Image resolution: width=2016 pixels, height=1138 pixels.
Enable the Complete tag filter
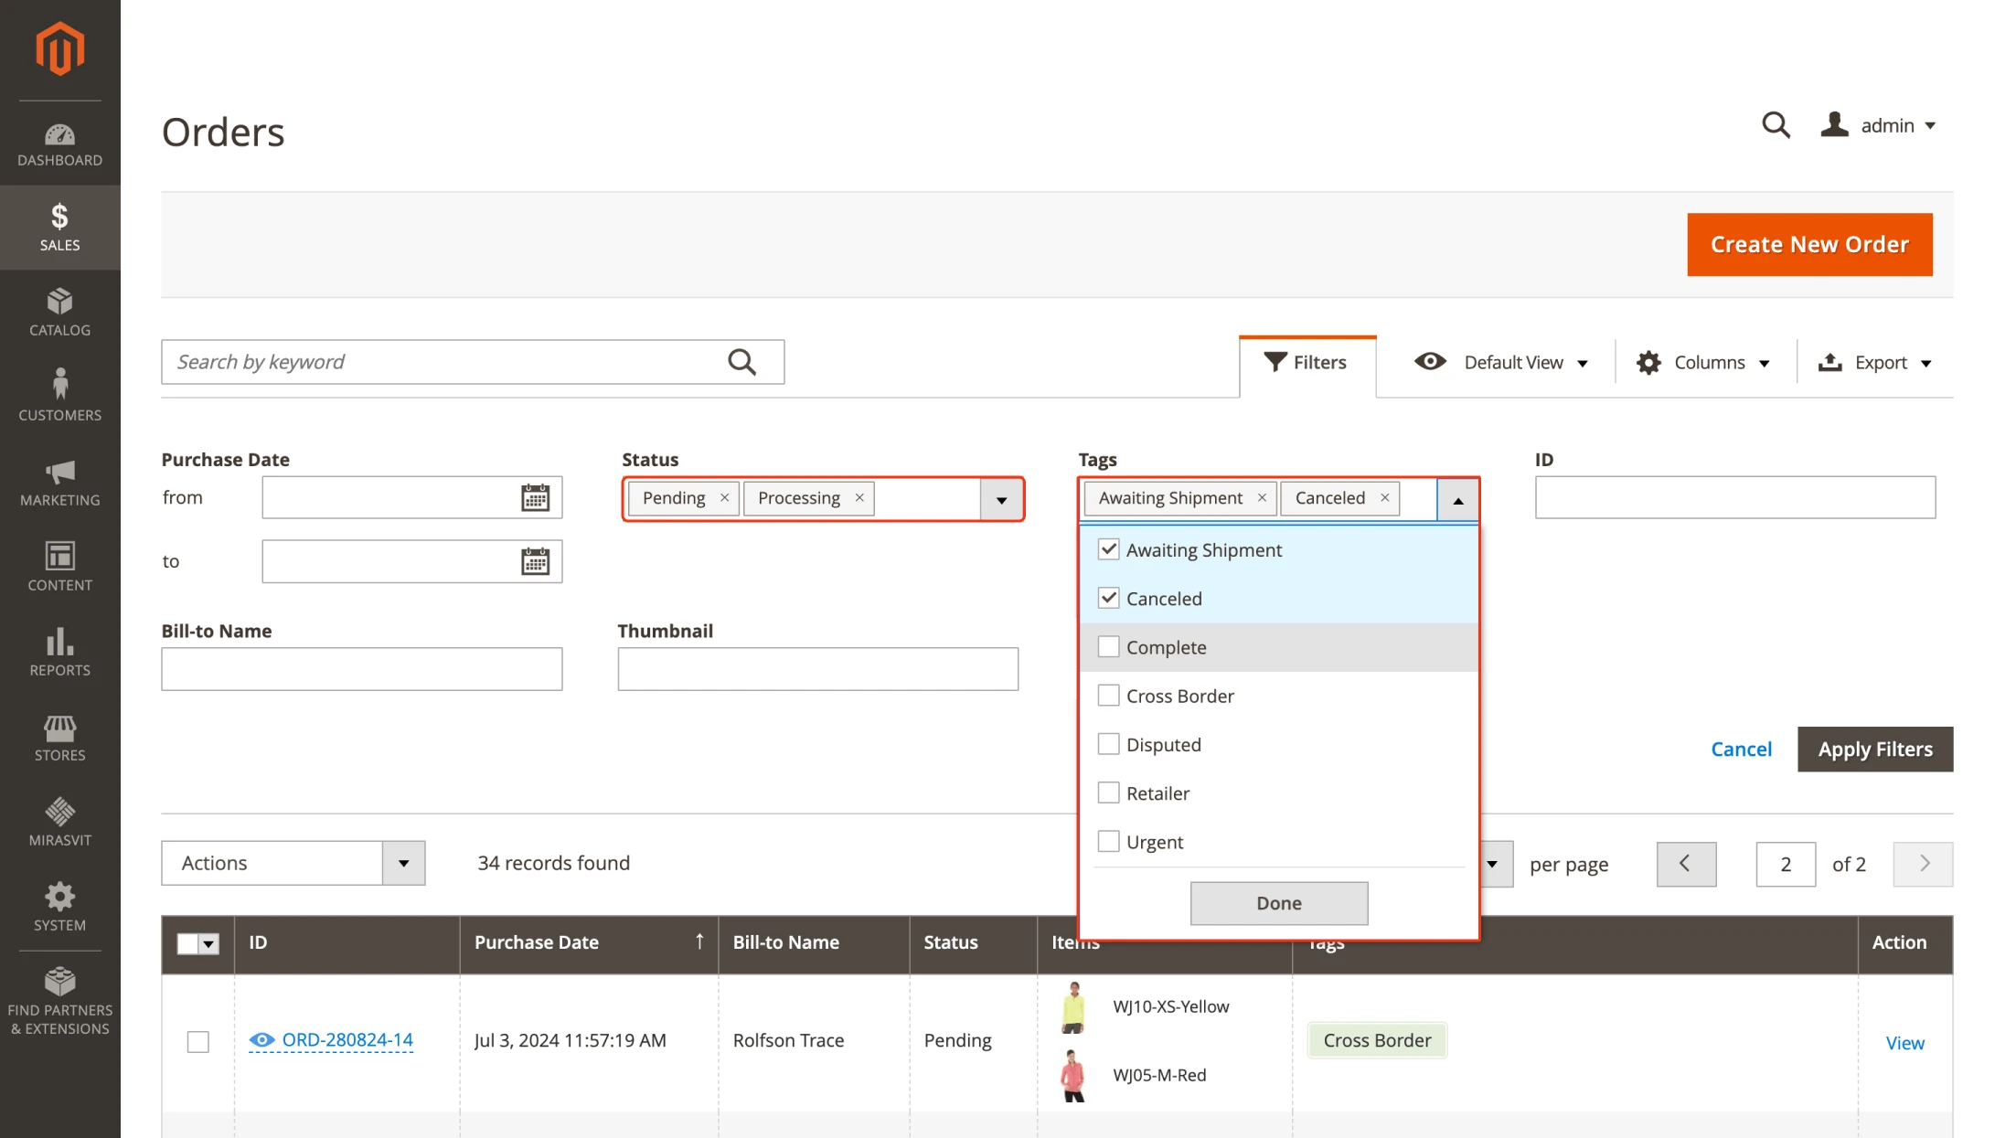pos(1108,646)
